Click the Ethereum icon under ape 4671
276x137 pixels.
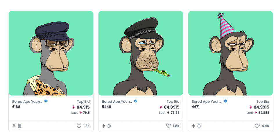193,126
